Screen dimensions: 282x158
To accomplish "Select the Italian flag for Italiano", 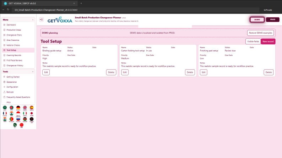I will pos(25,113).
